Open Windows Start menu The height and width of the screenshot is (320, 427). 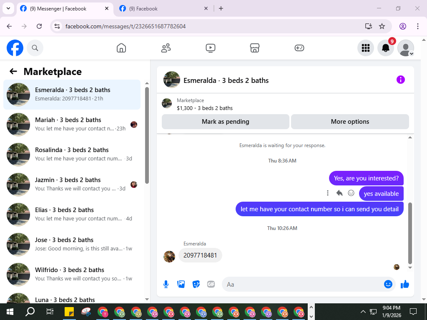pos(10,312)
